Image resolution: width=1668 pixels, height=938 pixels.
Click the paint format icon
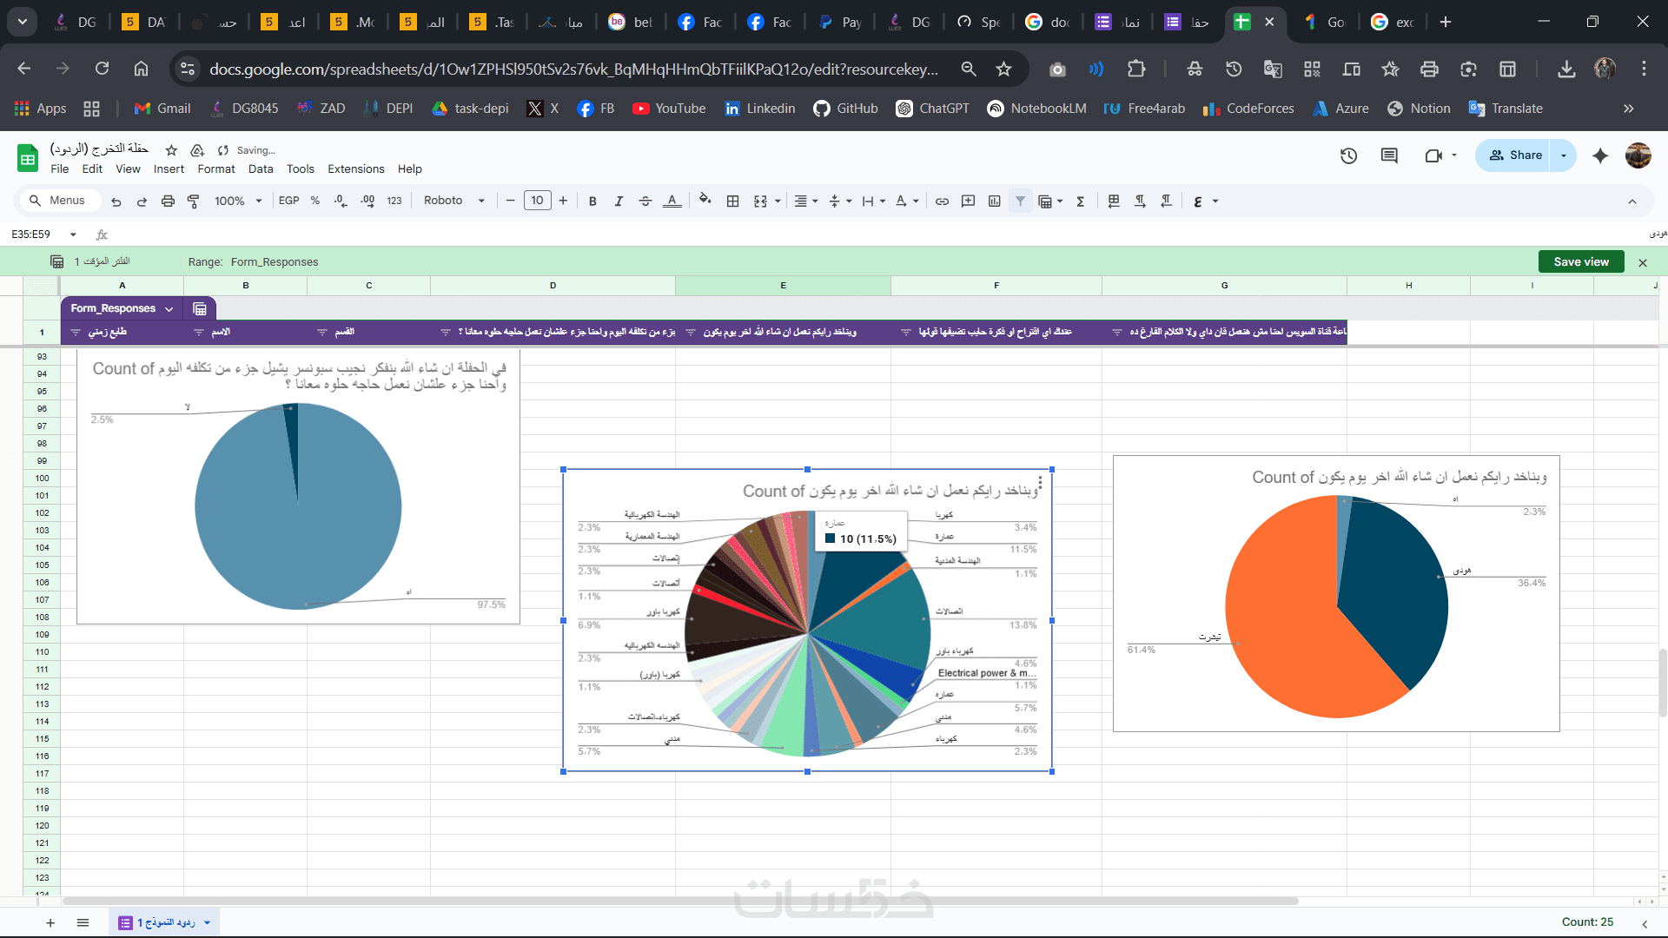pyautogui.click(x=194, y=201)
